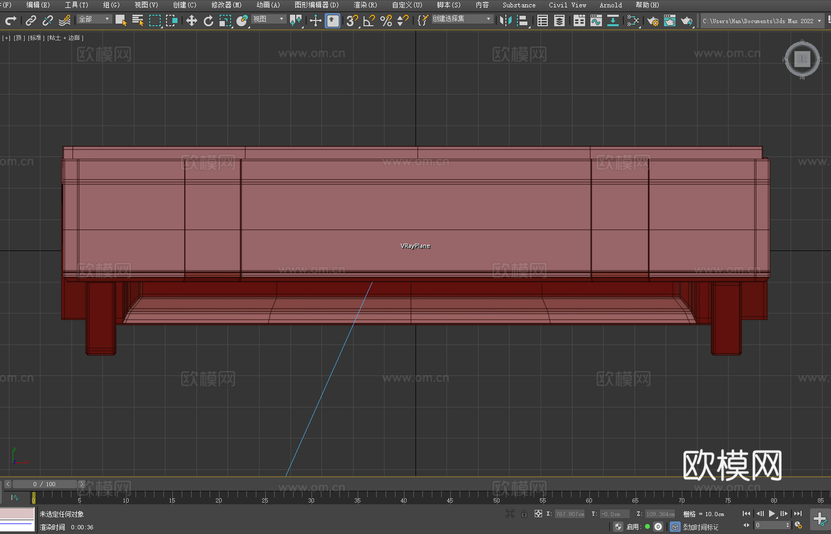The image size is (831, 534).
Task: Open Arnold menu
Action: [610, 5]
